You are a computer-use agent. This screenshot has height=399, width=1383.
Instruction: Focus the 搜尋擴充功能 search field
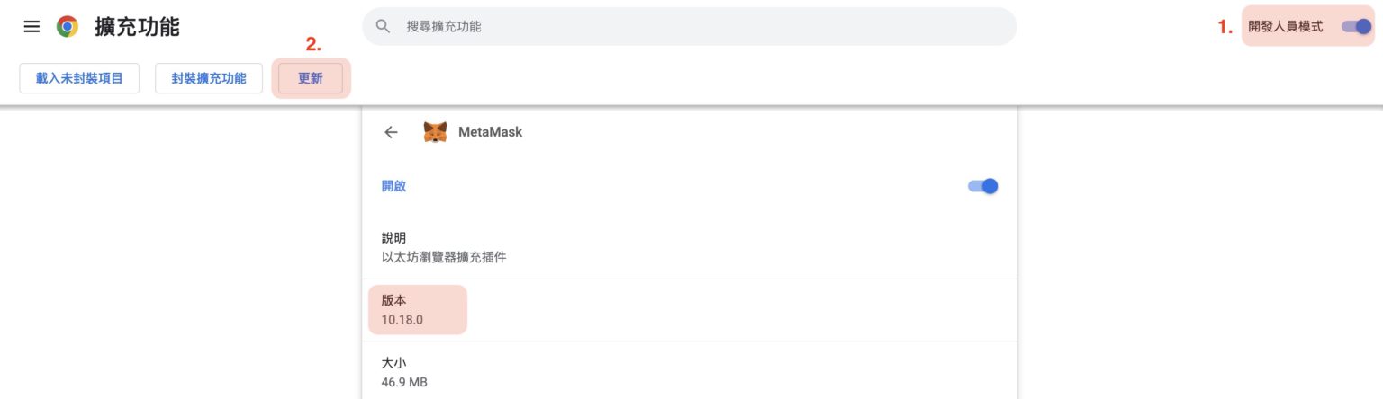pyautogui.click(x=702, y=27)
